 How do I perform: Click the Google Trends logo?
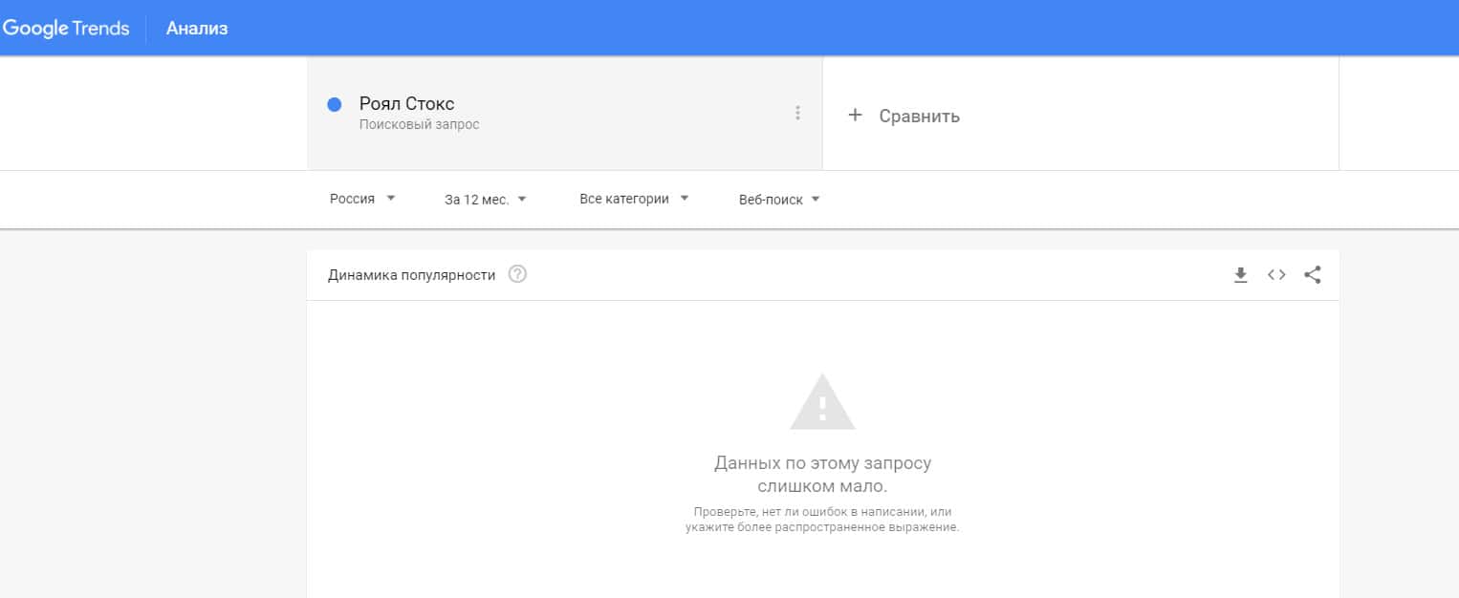66,28
